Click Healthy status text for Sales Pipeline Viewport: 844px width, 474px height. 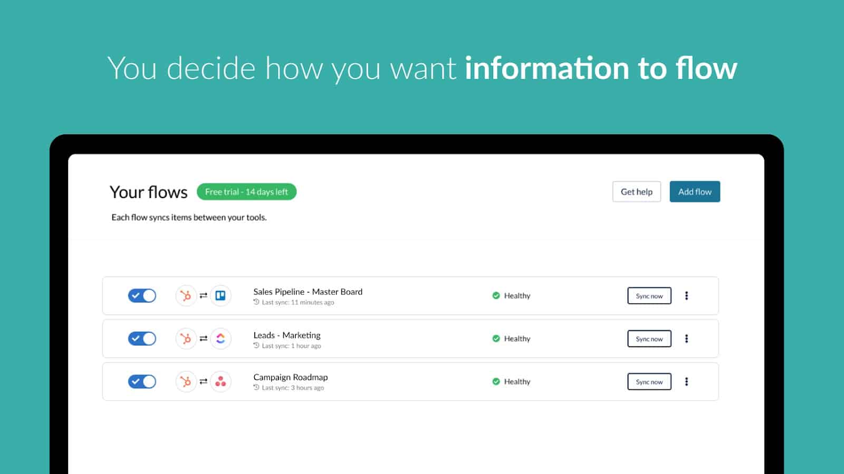517,295
